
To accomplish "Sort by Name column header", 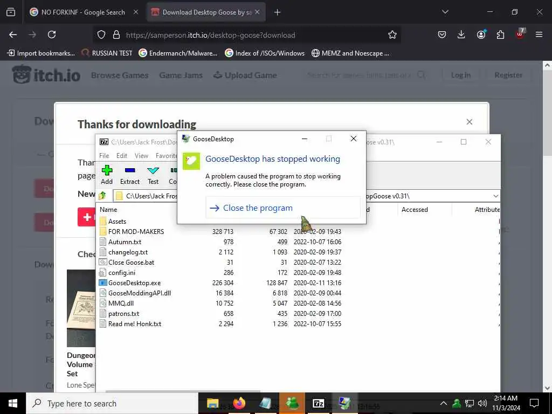I will click(x=108, y=210).
